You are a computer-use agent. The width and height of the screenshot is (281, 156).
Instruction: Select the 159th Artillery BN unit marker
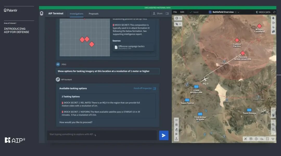coord(196,87)
